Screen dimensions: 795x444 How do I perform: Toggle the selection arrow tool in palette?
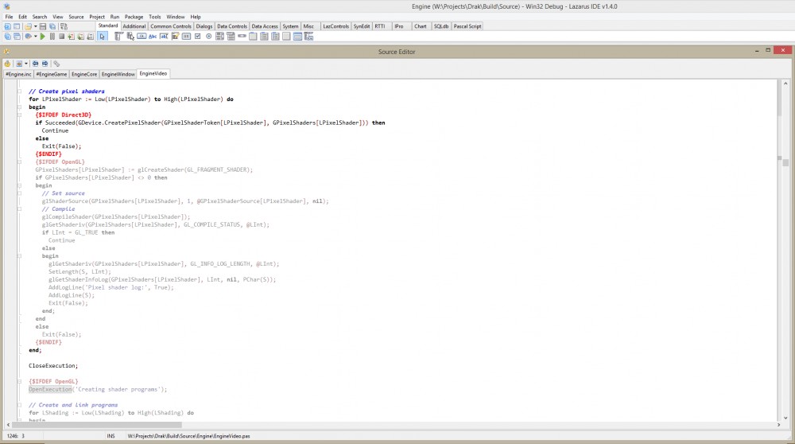pos(102,37)
